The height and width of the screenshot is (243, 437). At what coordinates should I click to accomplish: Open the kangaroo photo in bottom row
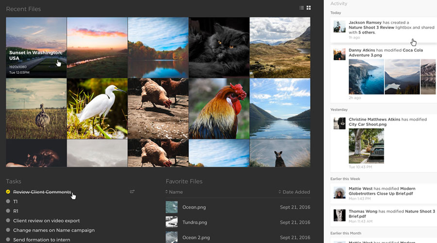pos(280,153)
